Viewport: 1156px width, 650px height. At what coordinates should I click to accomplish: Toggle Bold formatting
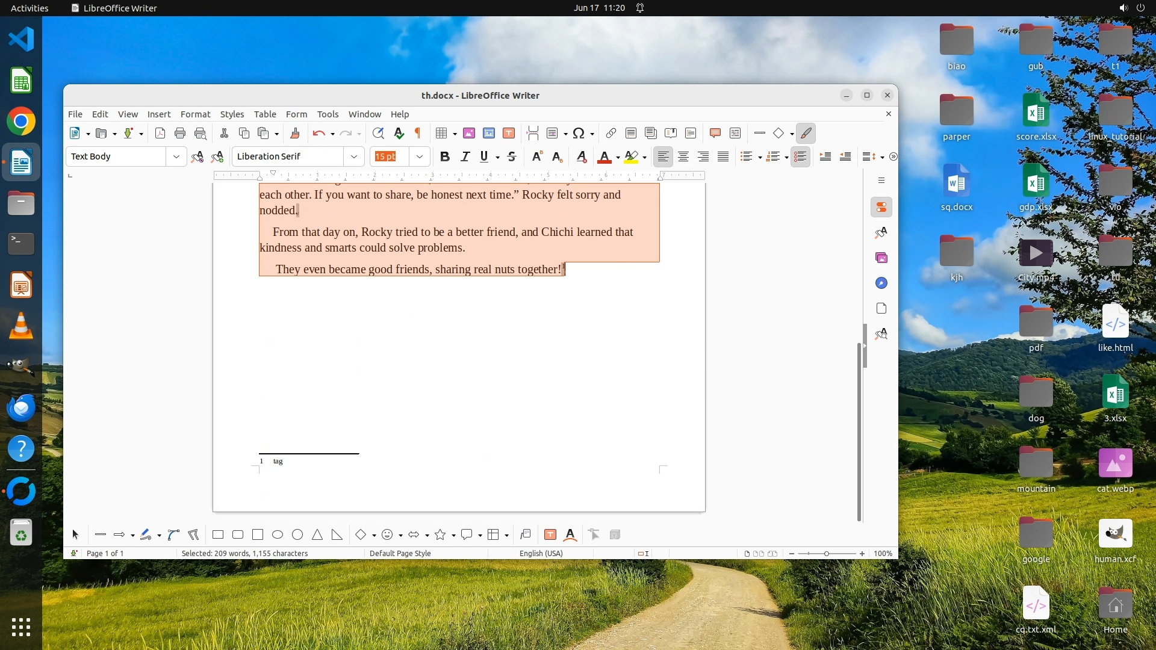click(445, 157)
